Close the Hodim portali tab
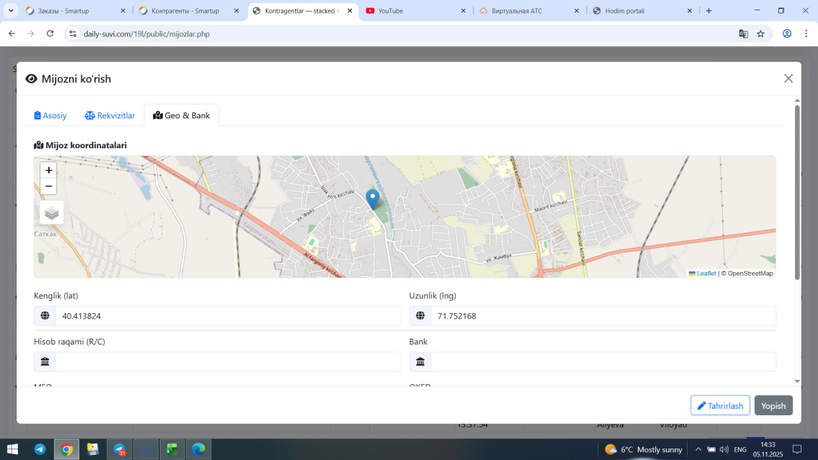The image size is (818, 460). tap(690, 11)
